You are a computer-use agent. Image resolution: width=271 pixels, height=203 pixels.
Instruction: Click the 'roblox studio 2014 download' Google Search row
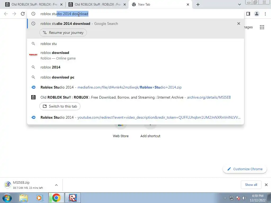(135, 24)
